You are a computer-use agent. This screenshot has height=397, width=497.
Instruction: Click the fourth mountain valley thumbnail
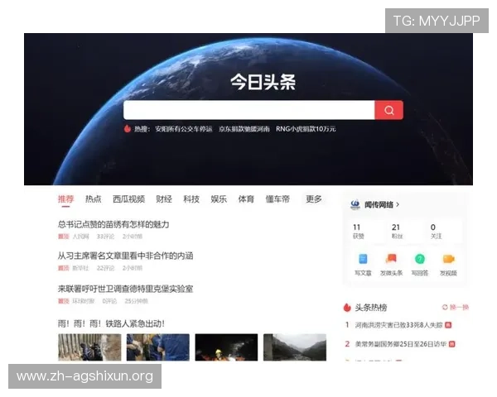295,347
